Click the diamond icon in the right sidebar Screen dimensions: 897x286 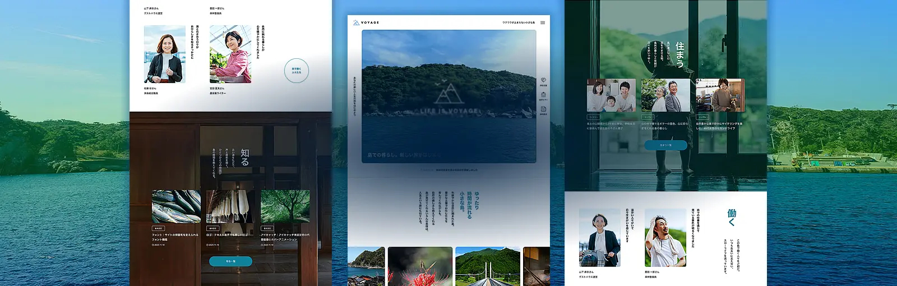pyautogui.click(x=543, y=80)
